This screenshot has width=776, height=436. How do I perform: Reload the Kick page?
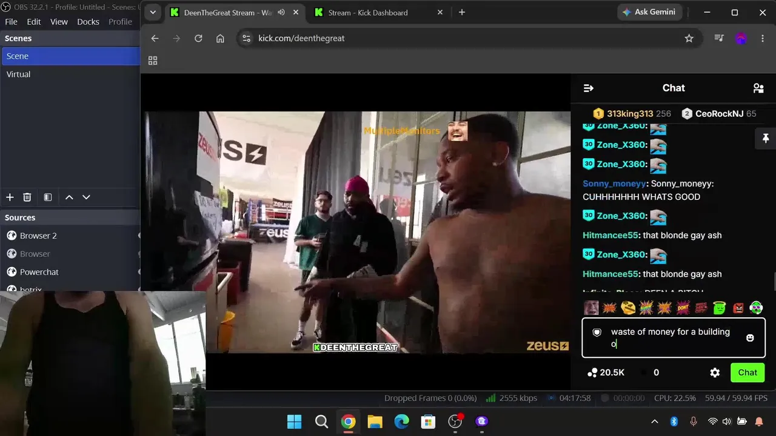click(x=198, y=38)
